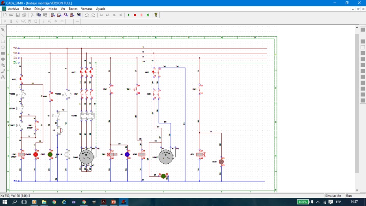Create a new document with the New icon
This screenshot has height=206, width=366.
tap(5, 15)
